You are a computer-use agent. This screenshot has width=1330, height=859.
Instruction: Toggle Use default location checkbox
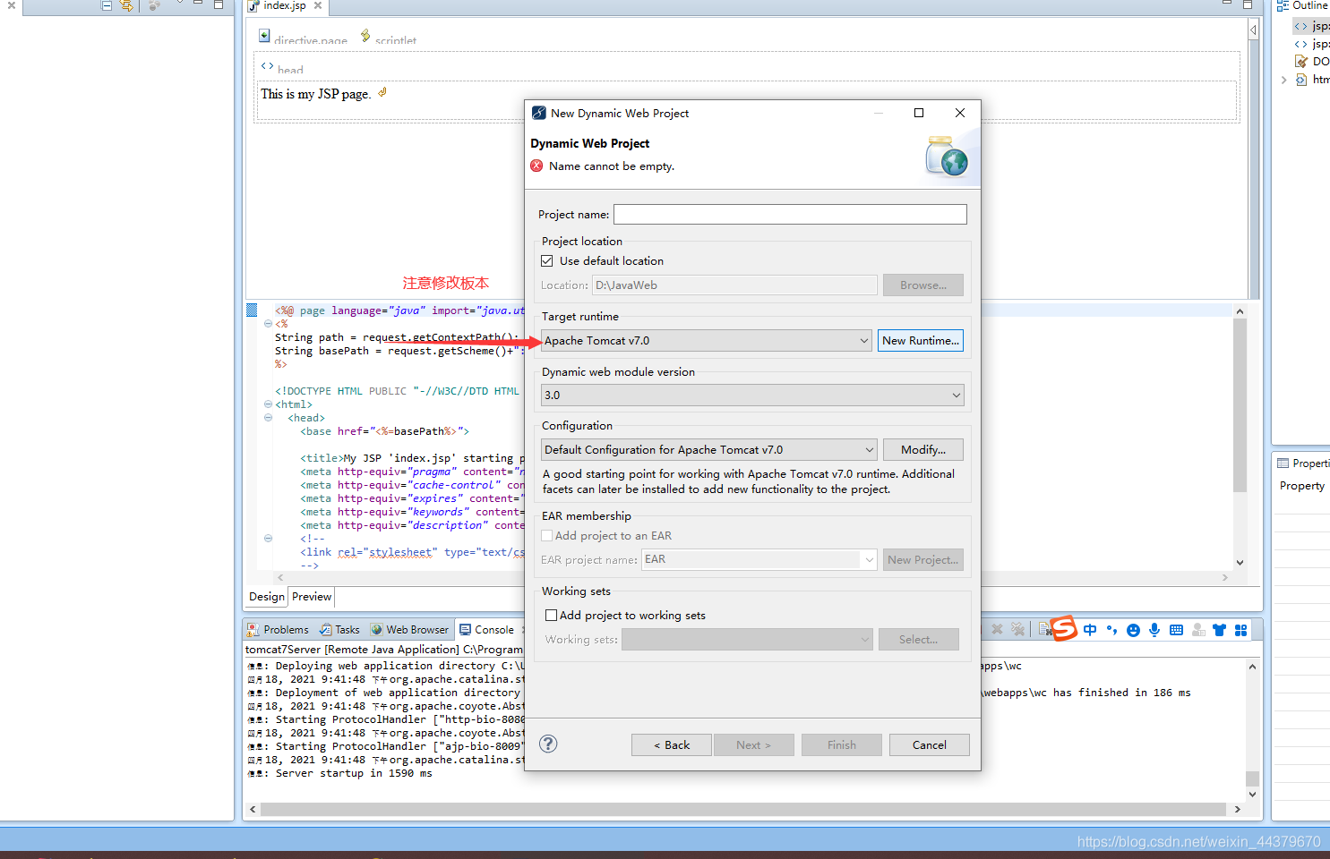547,261
